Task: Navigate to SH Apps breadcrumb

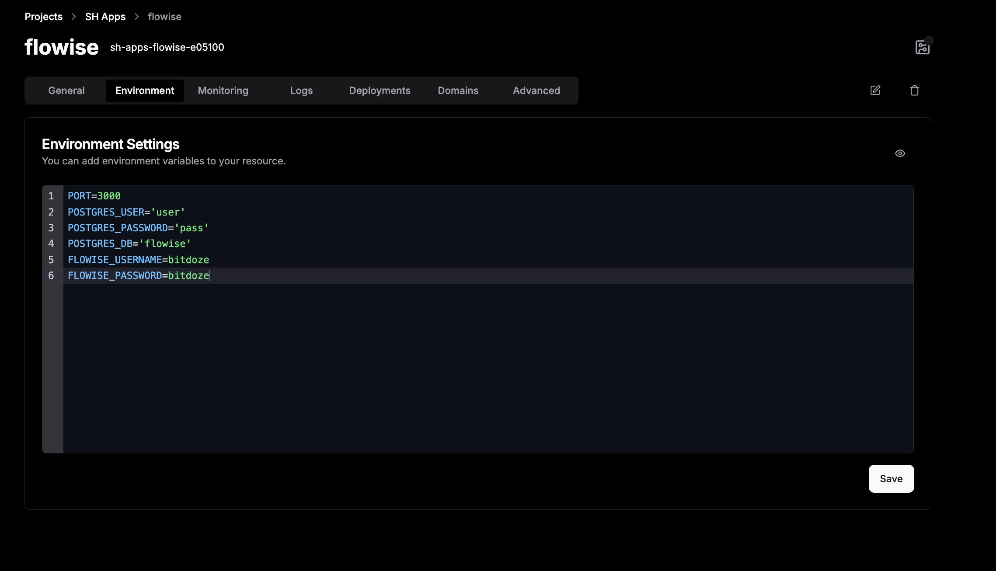Action: click(105, 17)
